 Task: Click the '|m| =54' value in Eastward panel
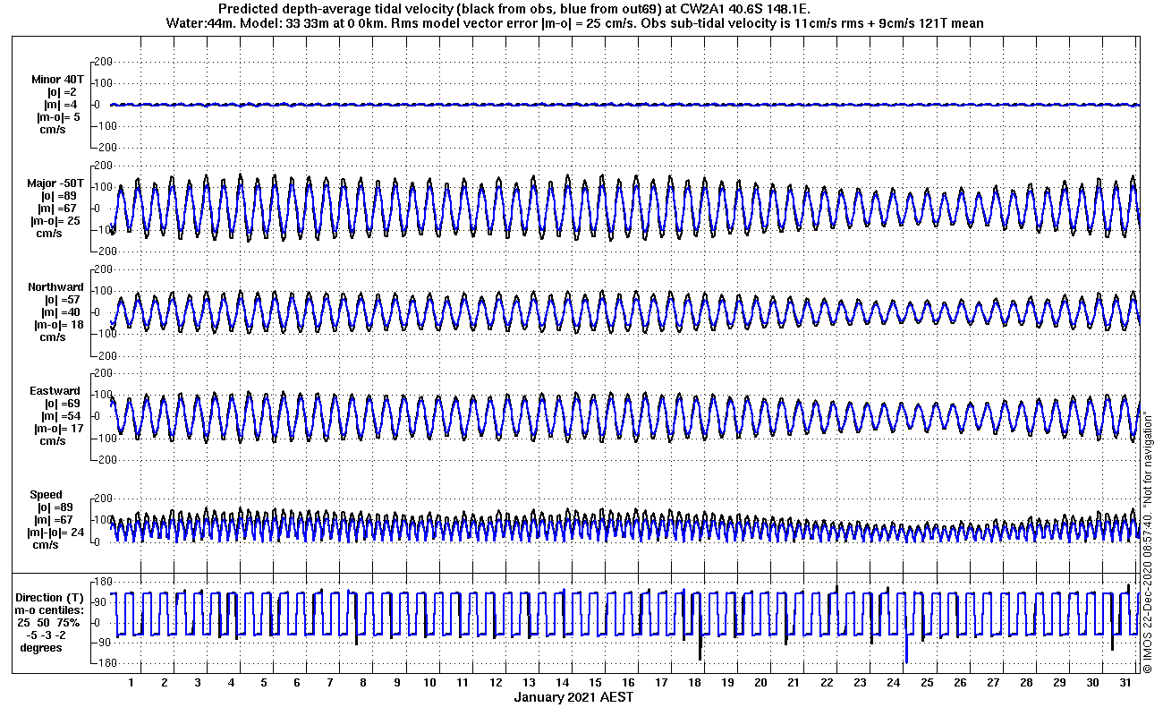click(63, 416)
